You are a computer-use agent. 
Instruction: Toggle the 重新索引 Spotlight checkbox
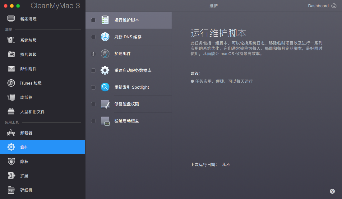click(x=93, y=87)
